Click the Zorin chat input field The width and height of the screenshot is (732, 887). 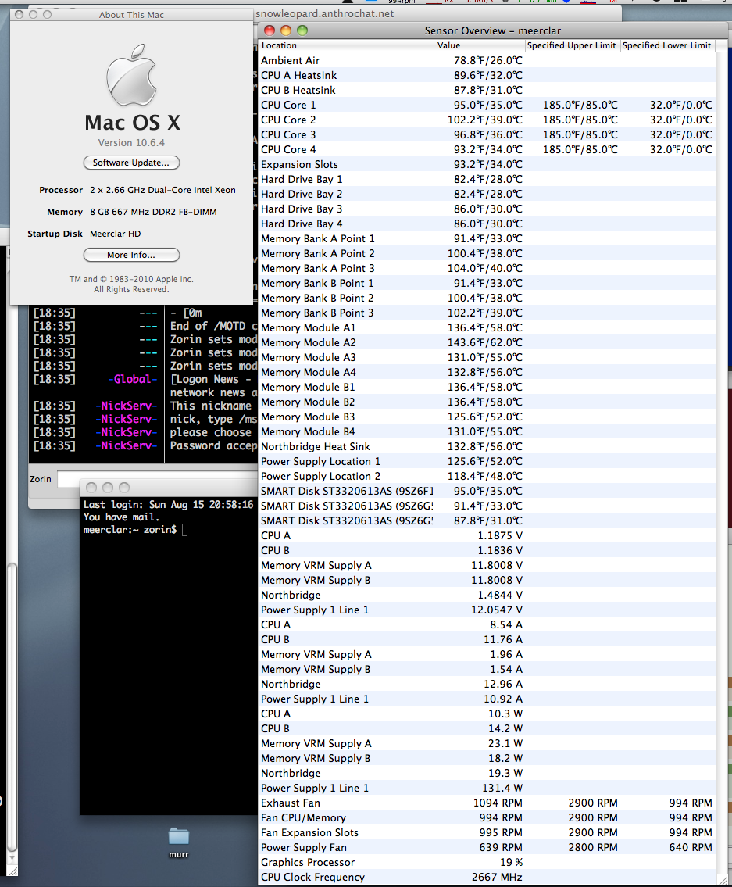click(x=157, y=479)
